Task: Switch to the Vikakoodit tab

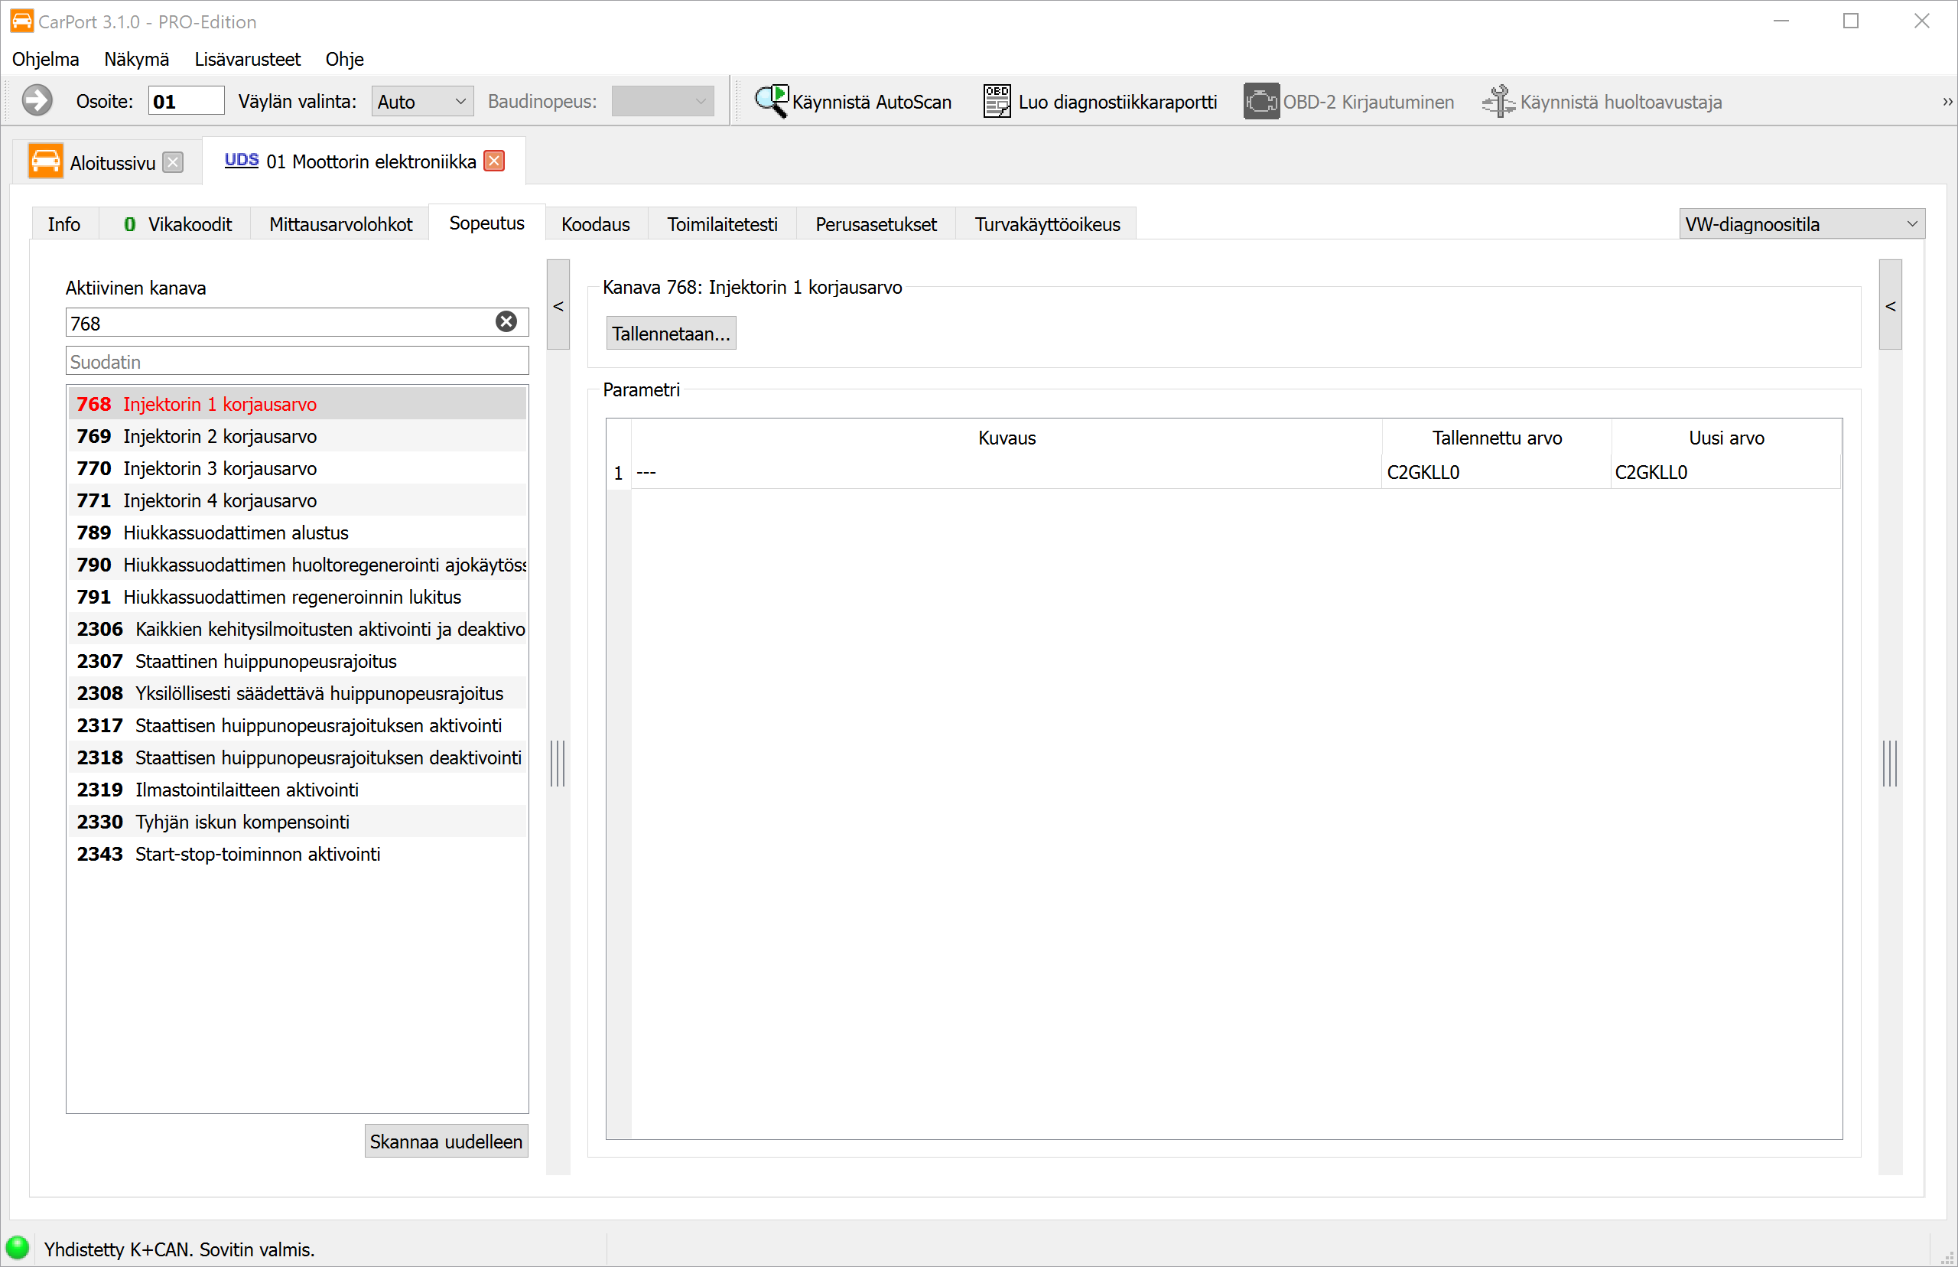Action: tap(177, 223)
